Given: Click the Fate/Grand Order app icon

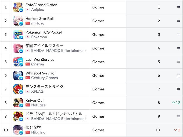Looking at the screenshot, I should 18,7.
